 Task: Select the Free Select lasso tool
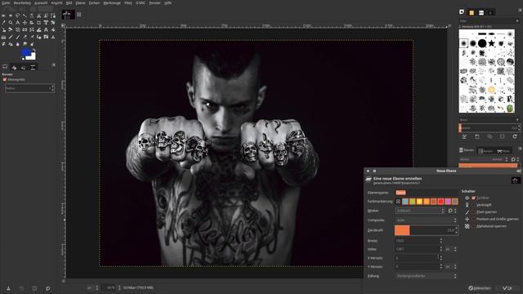tap(17, 16)
